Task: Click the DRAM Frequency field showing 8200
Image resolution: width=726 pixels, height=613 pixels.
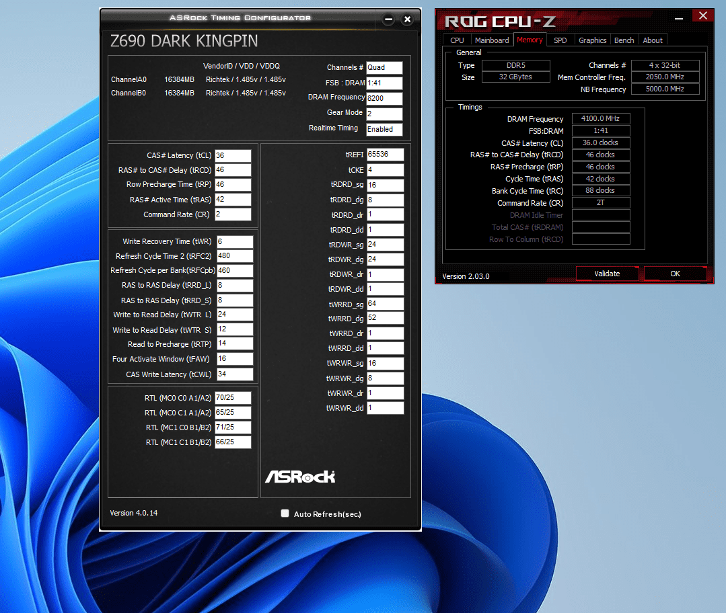Action: 384,98
